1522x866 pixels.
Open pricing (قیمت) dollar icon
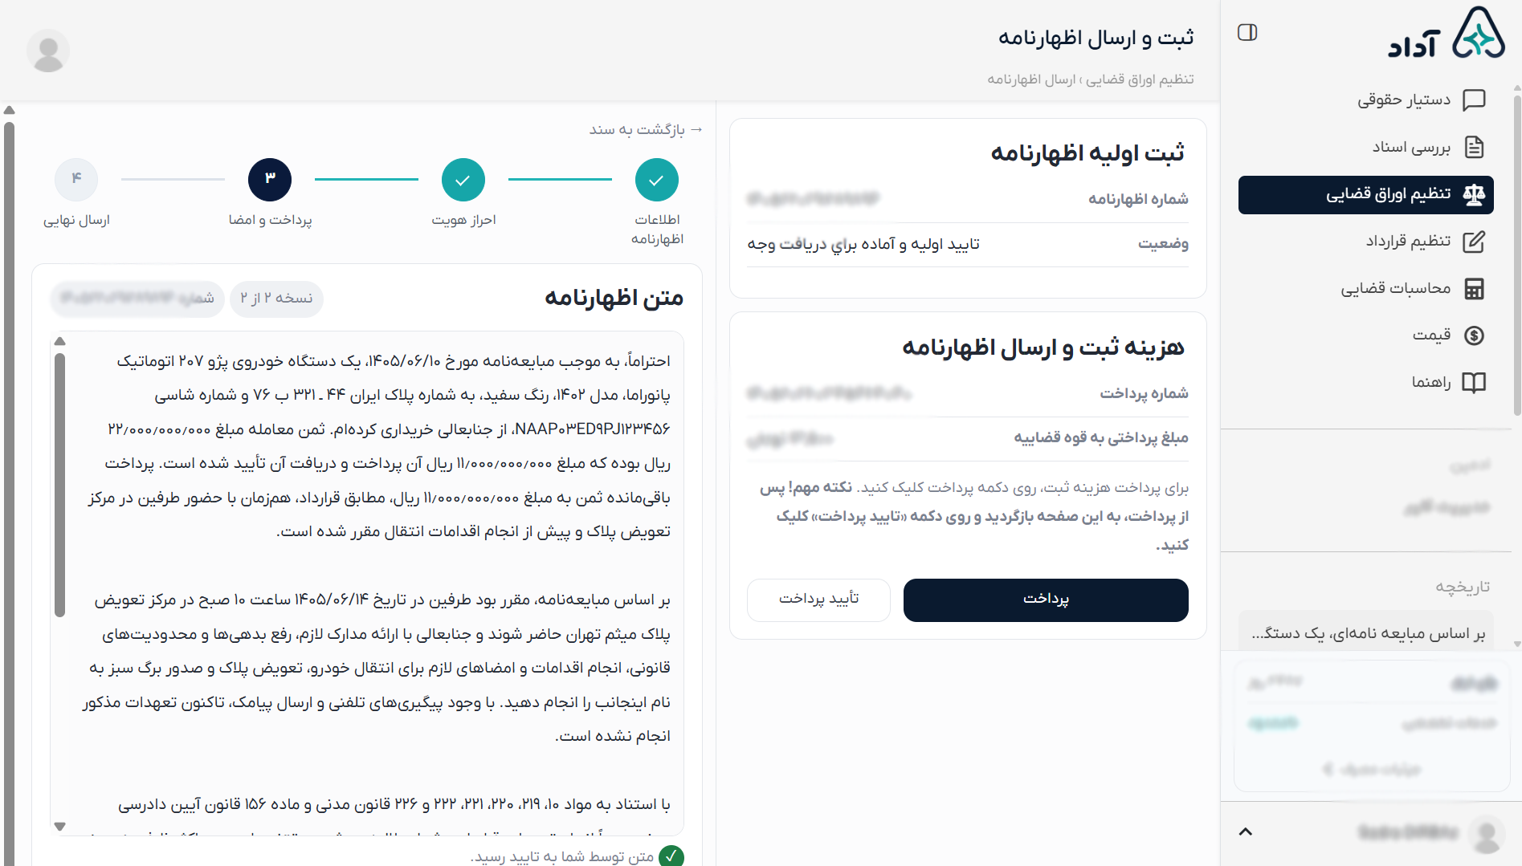[1474, 335]
